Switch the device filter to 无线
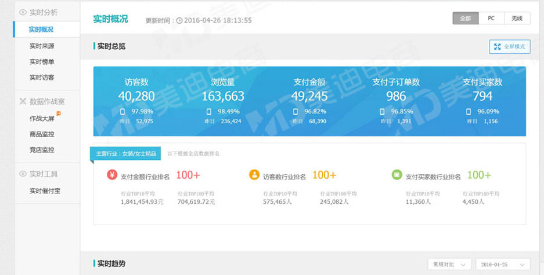 click(517, 19)
